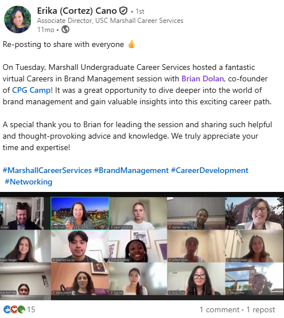
Task: Open Erika Cano's profile photo
Action: pyautogui.click(x=17, y=19)
